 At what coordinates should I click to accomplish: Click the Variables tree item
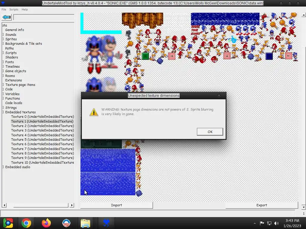[x=12, y=94]
